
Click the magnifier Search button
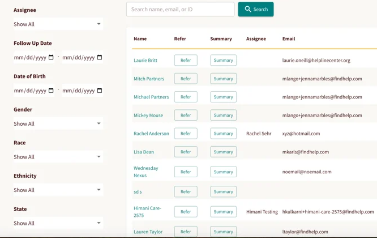[256, 10]
